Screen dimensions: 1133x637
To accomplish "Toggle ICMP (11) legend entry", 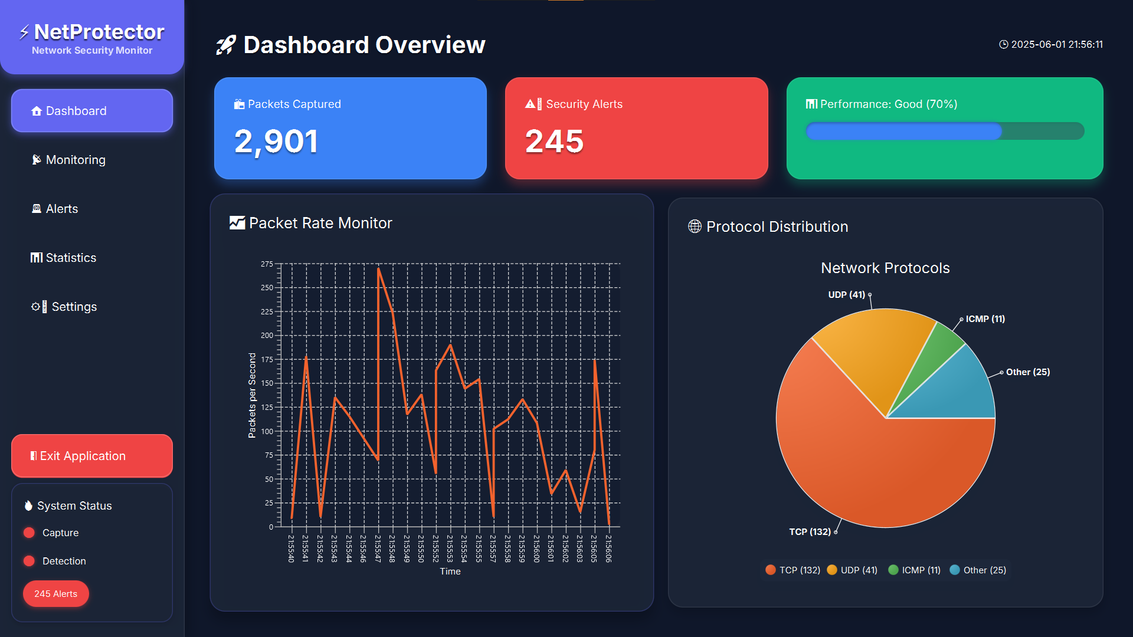I will click(914, 570).
